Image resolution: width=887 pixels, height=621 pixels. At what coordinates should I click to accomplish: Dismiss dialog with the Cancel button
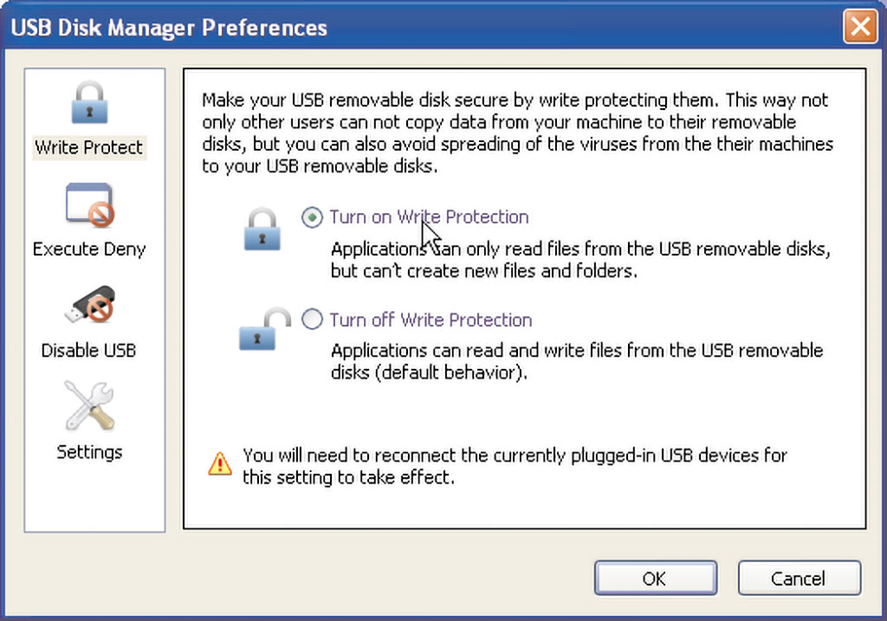[800, 578]
